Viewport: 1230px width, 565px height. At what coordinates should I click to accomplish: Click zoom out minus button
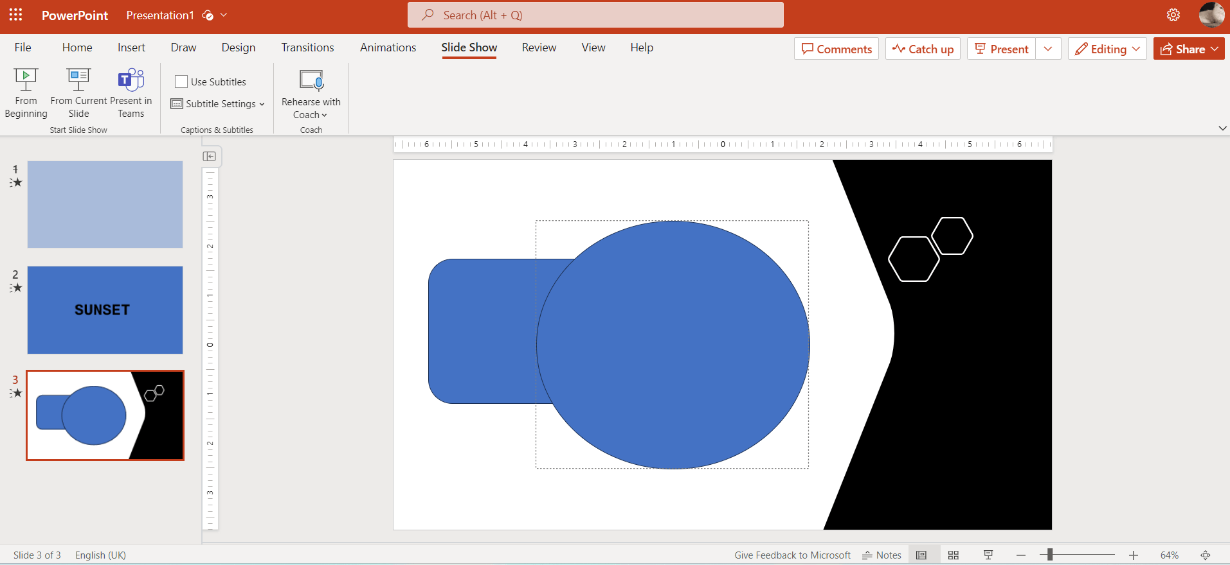click(1021, 555)
